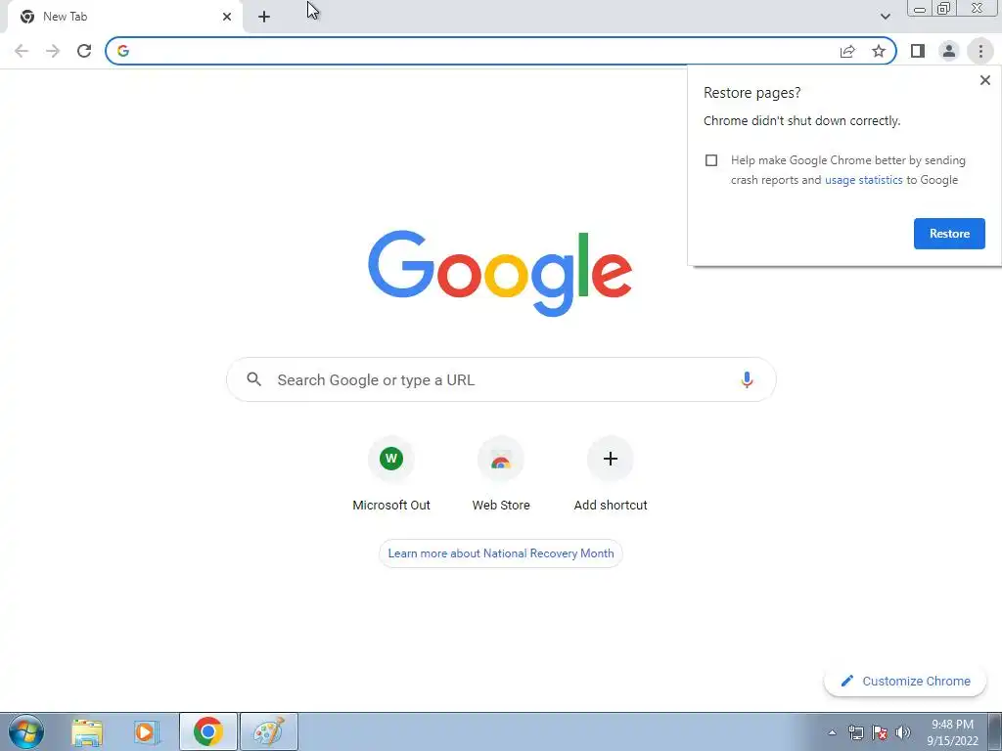Open the volume speaker icon
1002x751 pixels.
tap(903, 733)
